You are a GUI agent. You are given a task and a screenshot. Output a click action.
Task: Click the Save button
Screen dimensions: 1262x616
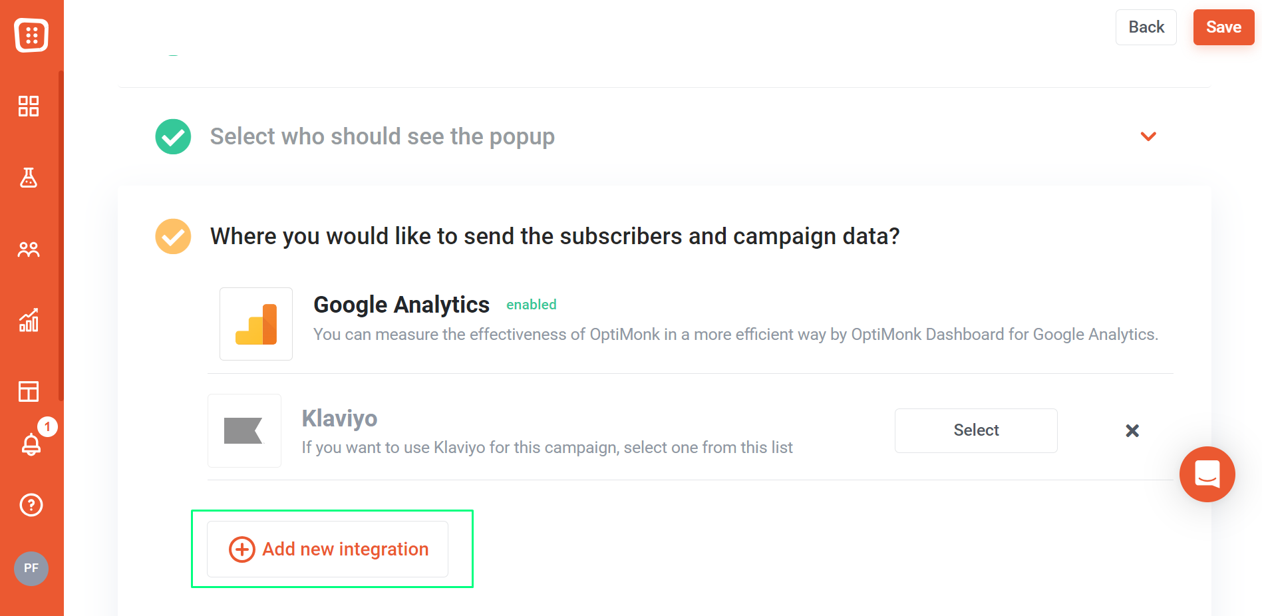click(x=1223, y=27)
